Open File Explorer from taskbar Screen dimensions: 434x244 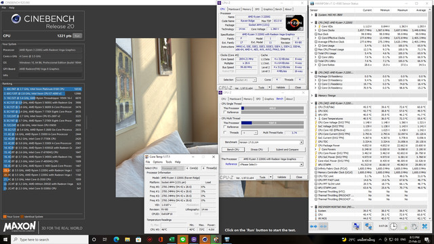[127, 239]
